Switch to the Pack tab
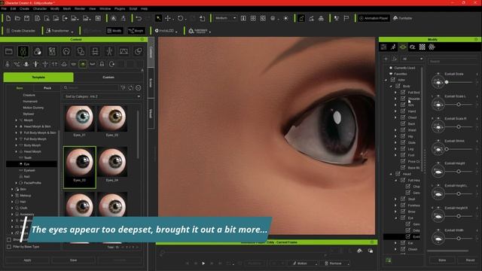The height and width of the screenshot is (271, 482). tap(47, 88)
